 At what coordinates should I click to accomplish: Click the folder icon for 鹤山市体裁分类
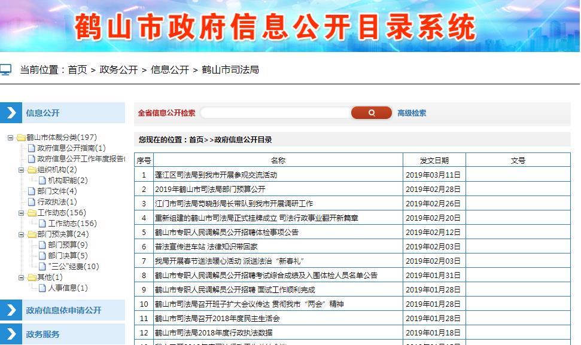[21, 138]
